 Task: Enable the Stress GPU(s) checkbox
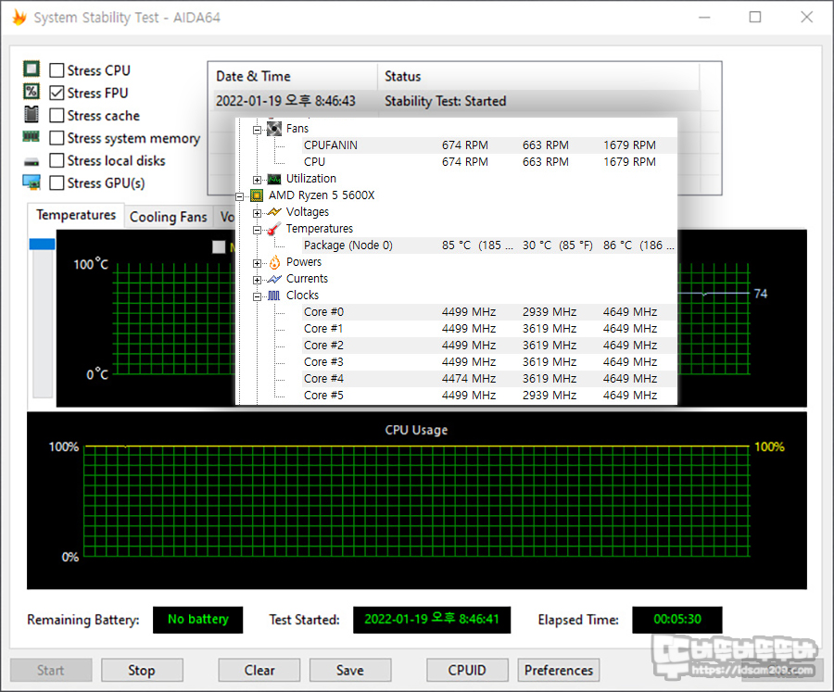(57, 183)
